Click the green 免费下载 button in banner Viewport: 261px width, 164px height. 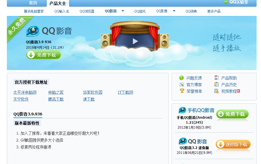pos(43,55)
